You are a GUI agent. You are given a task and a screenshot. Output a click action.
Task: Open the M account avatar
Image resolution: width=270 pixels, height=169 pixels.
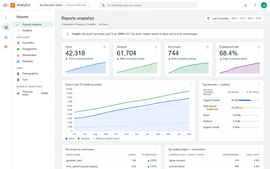click(264, 5)
